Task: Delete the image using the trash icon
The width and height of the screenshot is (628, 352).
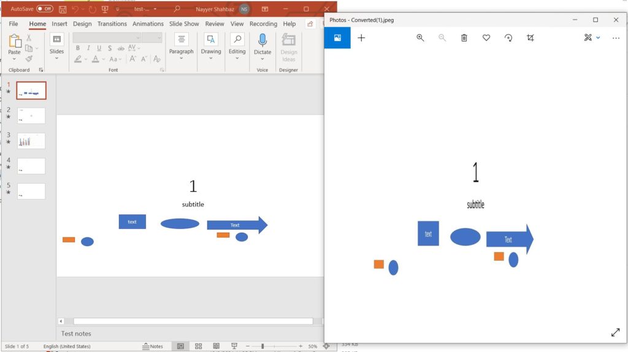Action: point(464,38)
